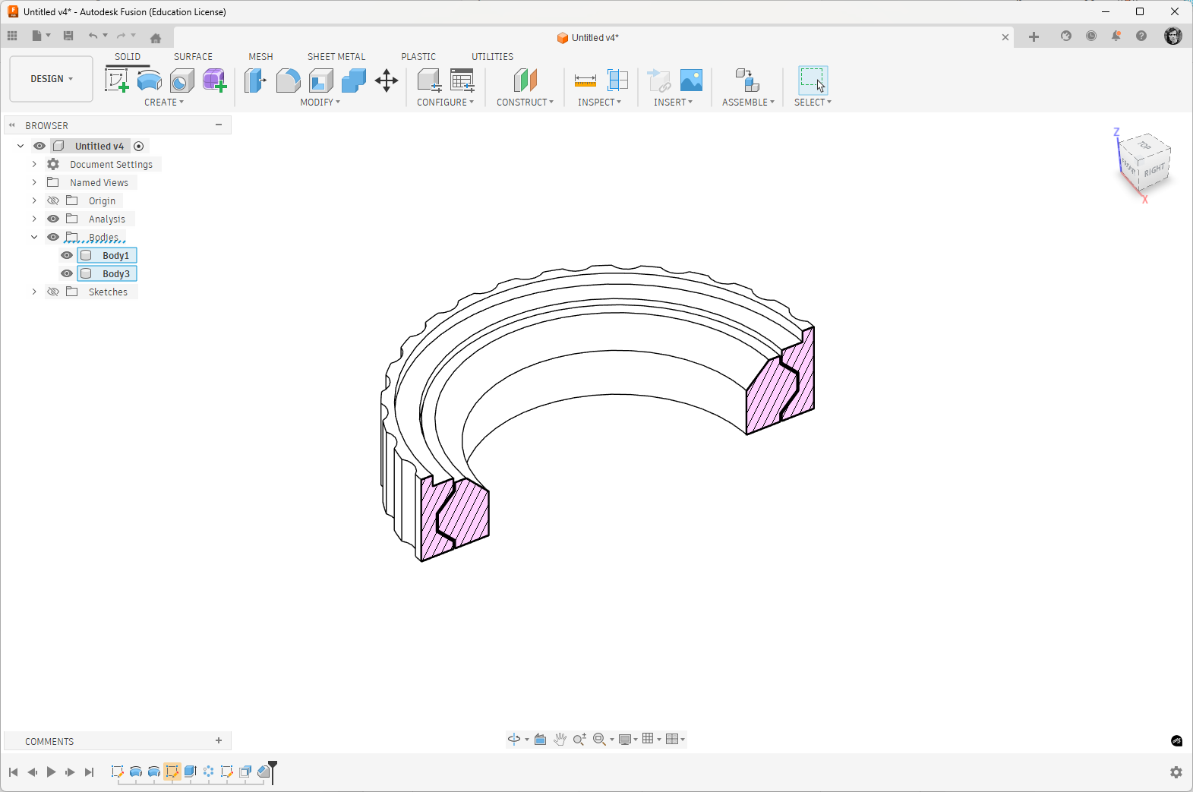Open the DESIGN workspace dropdown
The height and width of the screenshot is (792, 1193).
52,79
